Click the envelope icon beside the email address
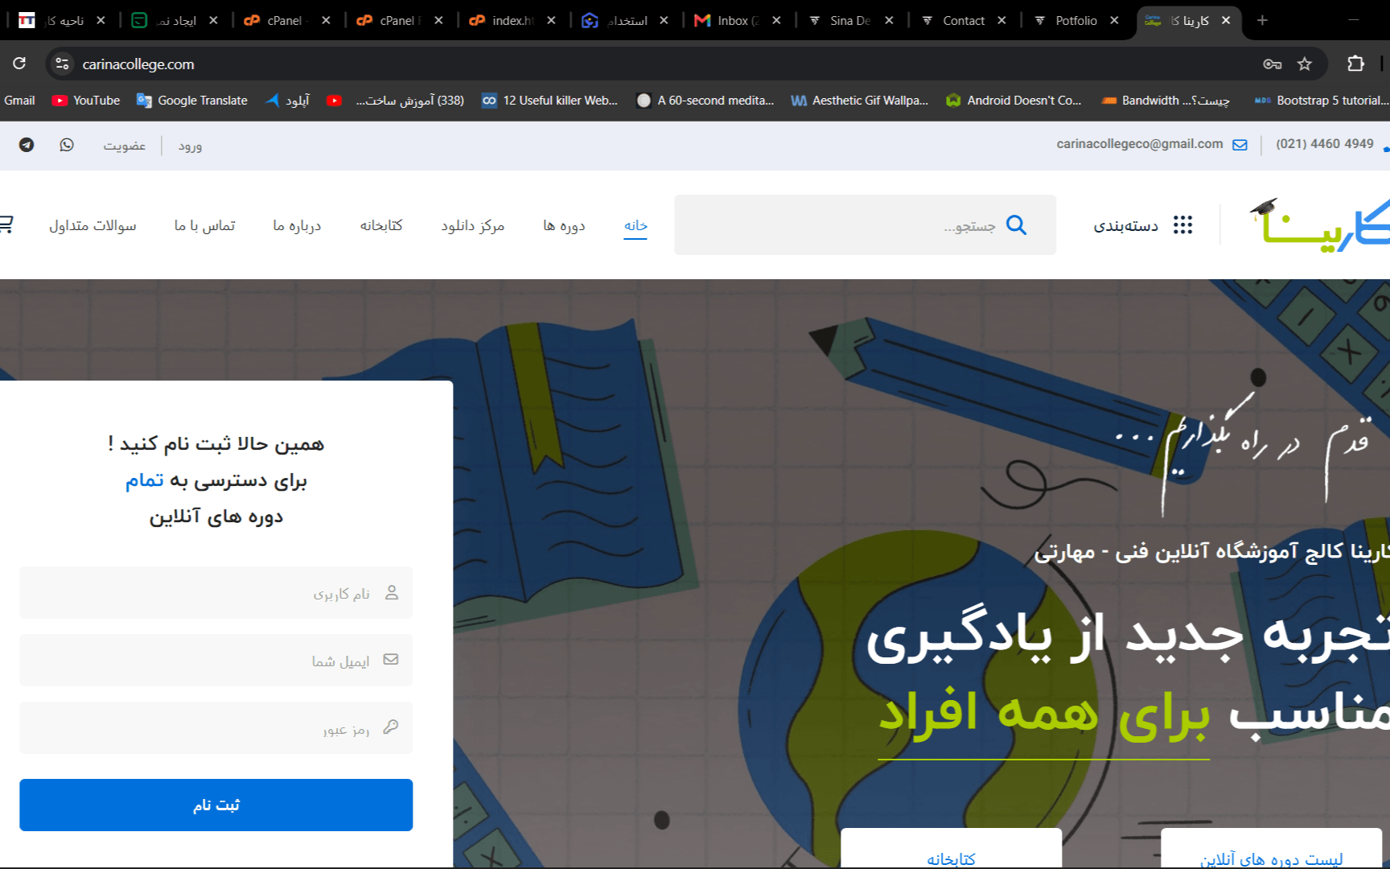 click(1240, 145)
